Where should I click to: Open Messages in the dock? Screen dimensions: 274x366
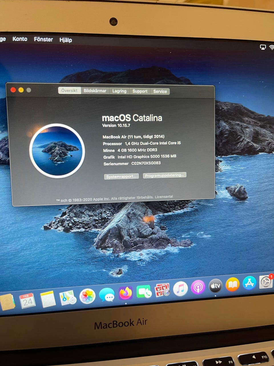[107, 295]
